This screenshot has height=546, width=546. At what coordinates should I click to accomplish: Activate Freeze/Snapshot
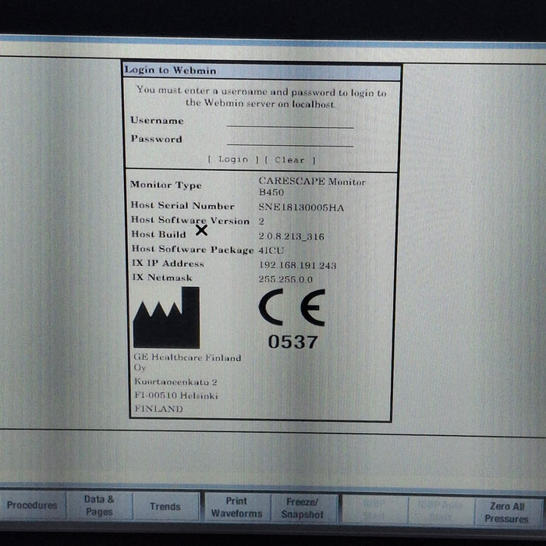pos(303,508)
